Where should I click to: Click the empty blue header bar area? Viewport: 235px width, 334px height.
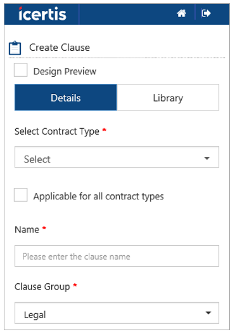tap(127, 14)
